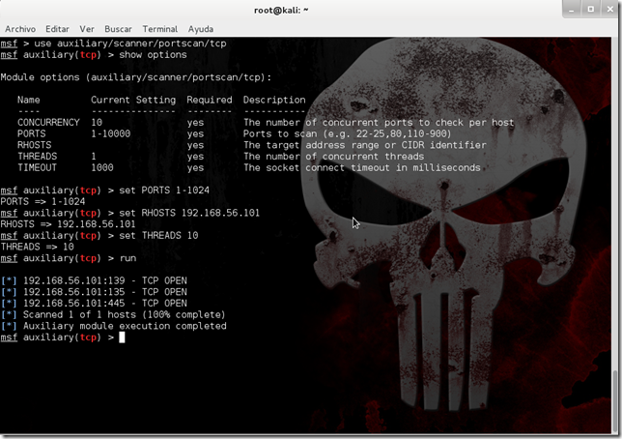Image resolution: width=622 pixels, height=439 pixels.
Task: Click the 'Module options' heading line
Action: [x=135, y=77]
